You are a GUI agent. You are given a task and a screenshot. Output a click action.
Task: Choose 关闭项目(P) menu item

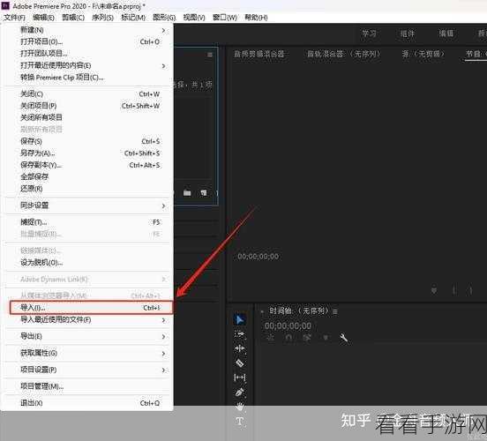click(88, 106)
